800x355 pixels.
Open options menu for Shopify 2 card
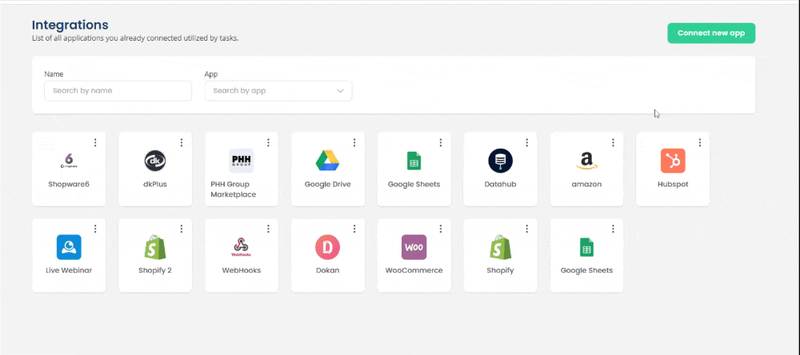(x=181, y=229)
